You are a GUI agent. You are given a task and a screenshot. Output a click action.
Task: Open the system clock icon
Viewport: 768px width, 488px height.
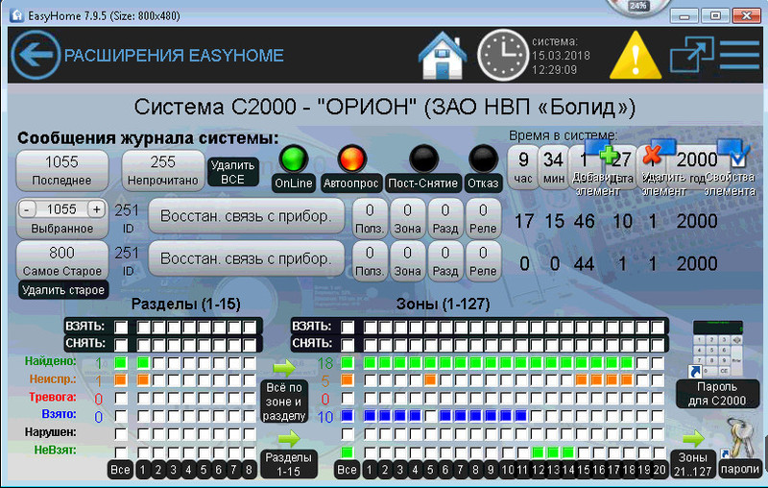(503, 56)
